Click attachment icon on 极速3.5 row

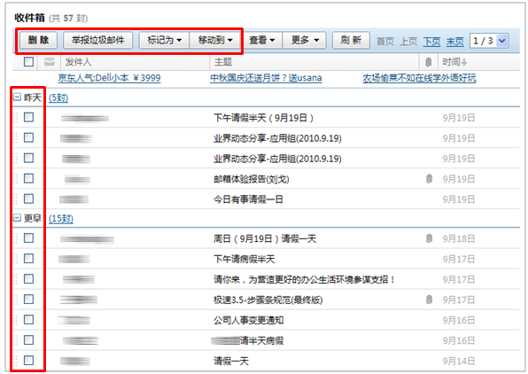point(429,300)
